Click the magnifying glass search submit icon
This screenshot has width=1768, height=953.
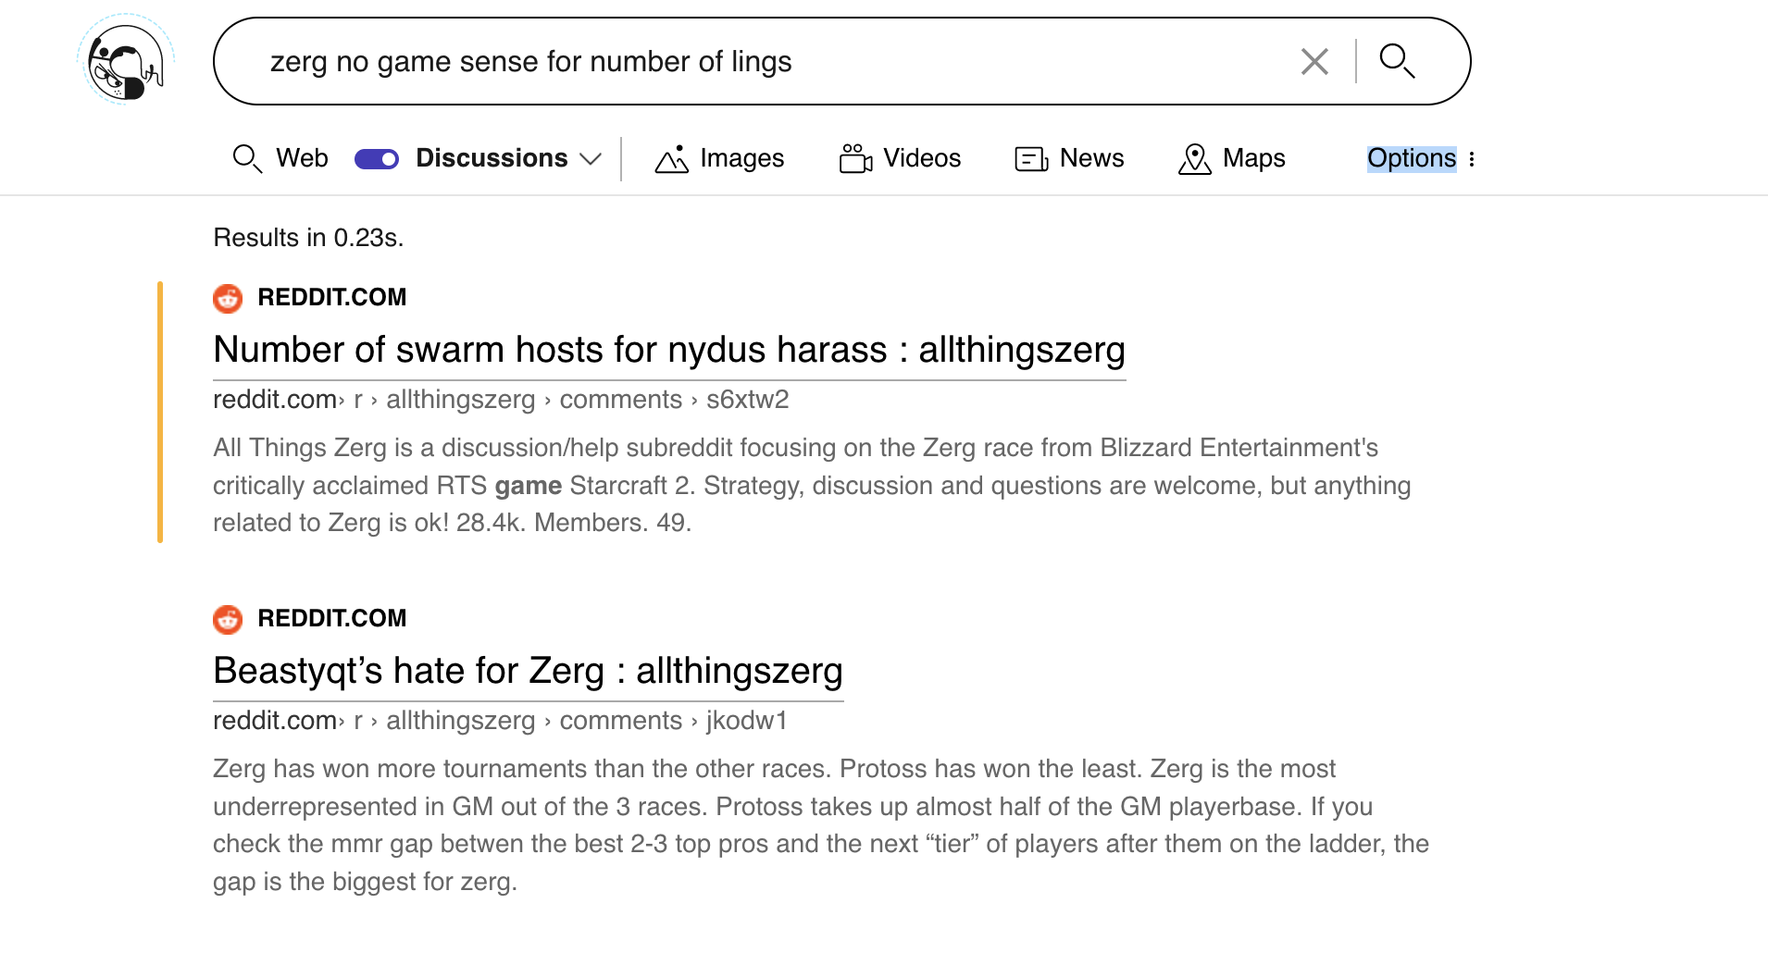click(x=1397, y=61)
